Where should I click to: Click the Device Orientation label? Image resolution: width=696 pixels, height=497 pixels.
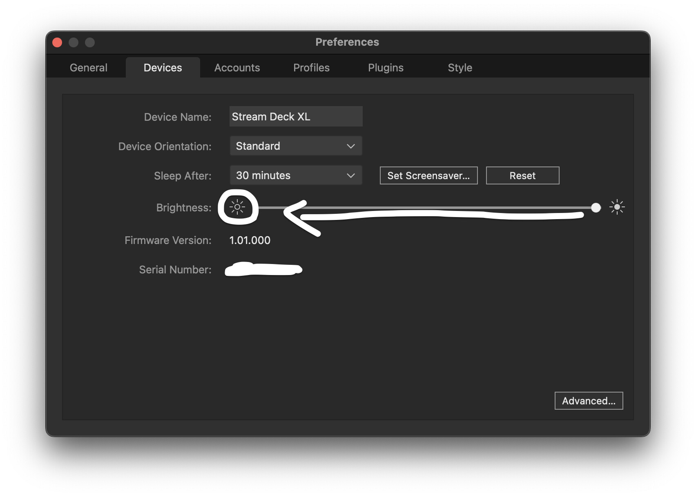[x=165, y=146]
